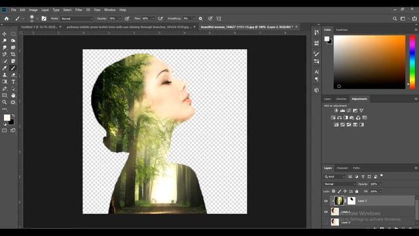Open the Image menu
The image size is (419, 236).
coord(33,10)
